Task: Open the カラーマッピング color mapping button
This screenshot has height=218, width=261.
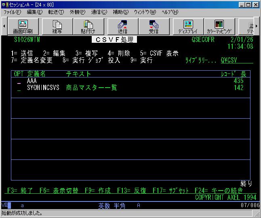Action: pos(219,27)
